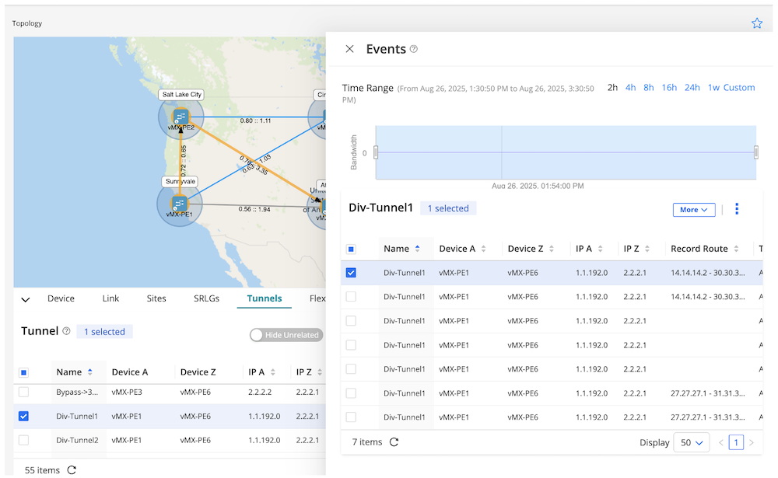The width and height of the screenshot is (778, 478).
Task: Open the More dropdown
Action: point(693,210)
